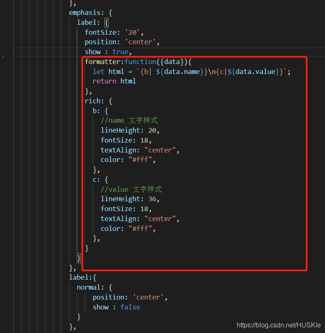
Task: Click the 'normal: {' line
Action: pos(94,287)
